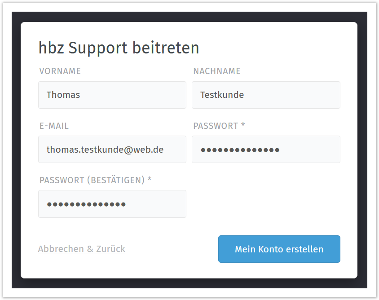The image size is (379, 300).
Task: Click the masked dots in password confirmation
Action: (86, 204)
